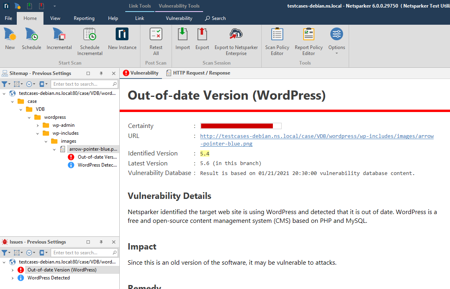Viewport: 450px width, 289px height.
Task: Toggle the filter funnel in the Issues panel
Action: [x=4, y=252]
